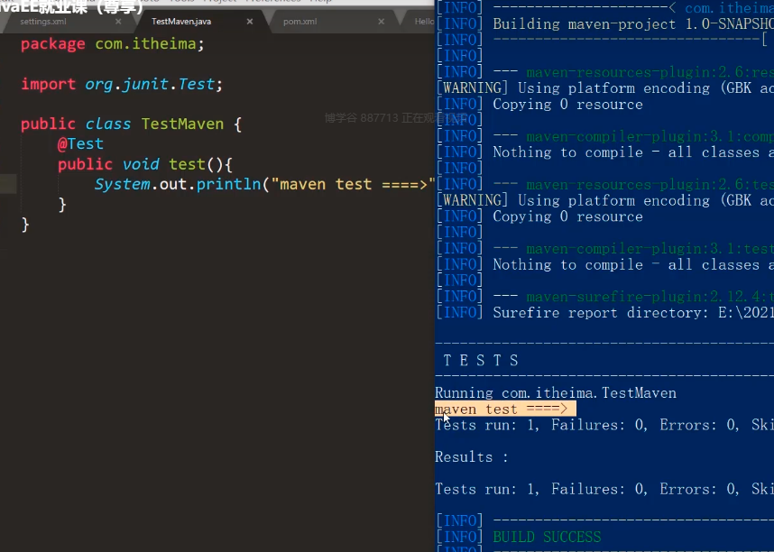Viewport: 774px width, 552px height.
Task: Click the 'import org.junit.Test;' line
Action: tap(122, 84)
